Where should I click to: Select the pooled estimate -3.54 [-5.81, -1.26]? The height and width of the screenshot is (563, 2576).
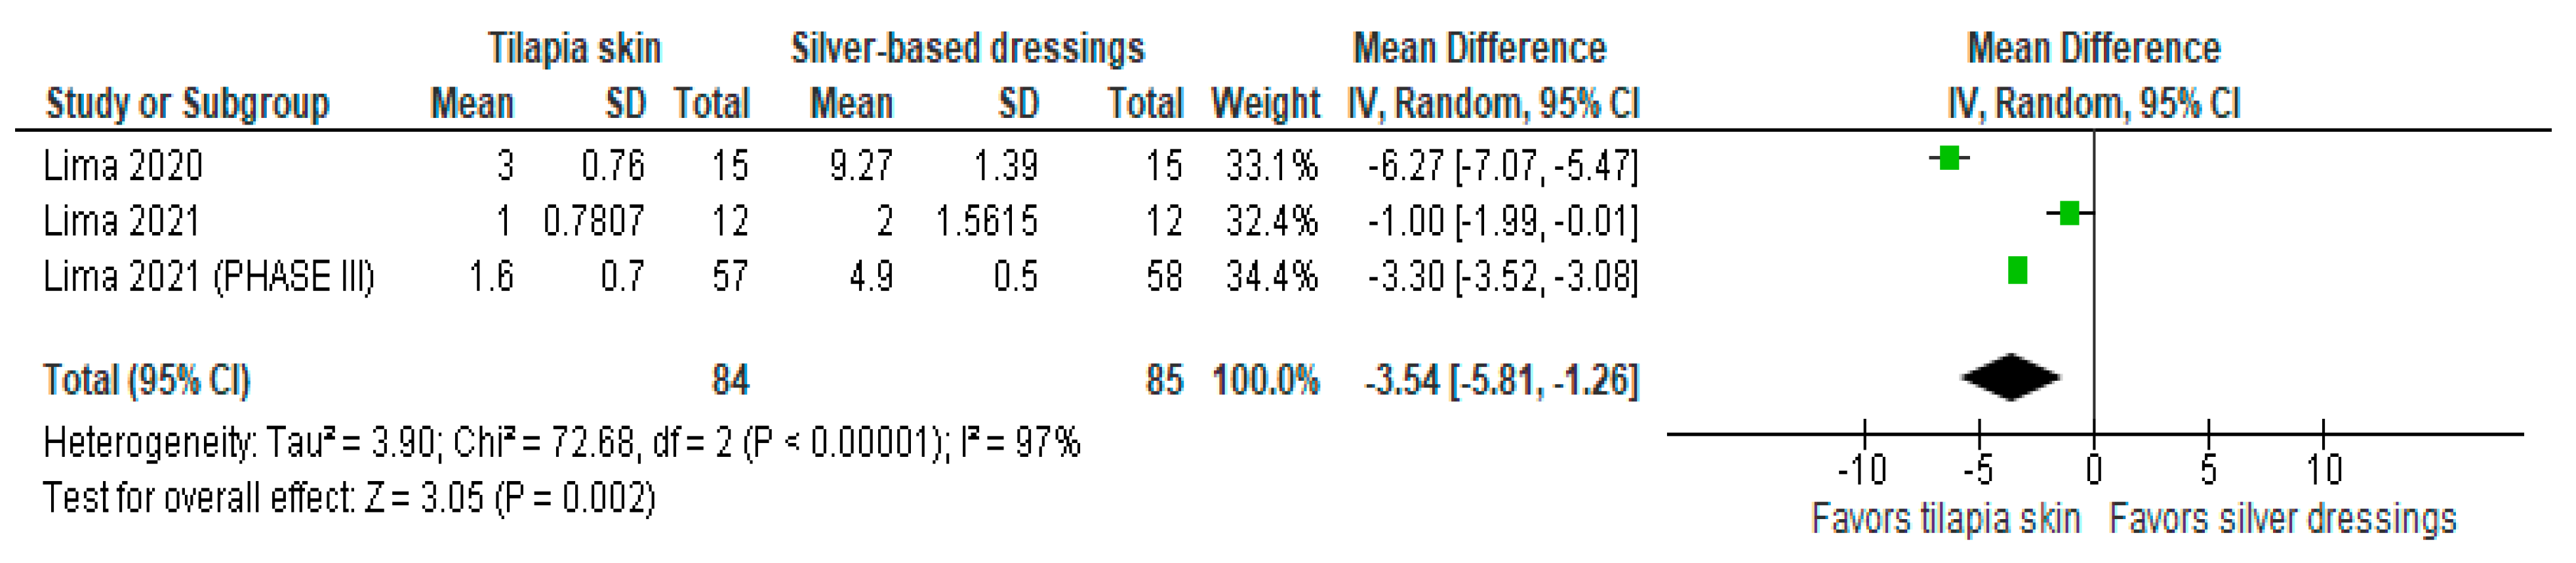(1501, 380)
